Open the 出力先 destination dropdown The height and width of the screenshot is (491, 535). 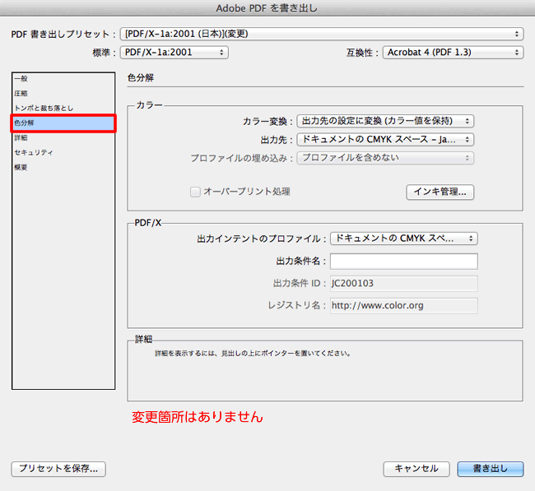pos(385,140)
